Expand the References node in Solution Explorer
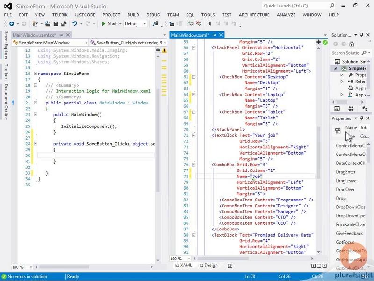Viewport: 374px width, 281px height. click(x=342, y=81)
